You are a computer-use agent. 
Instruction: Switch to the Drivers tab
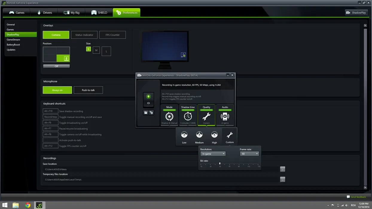[44, 13]
